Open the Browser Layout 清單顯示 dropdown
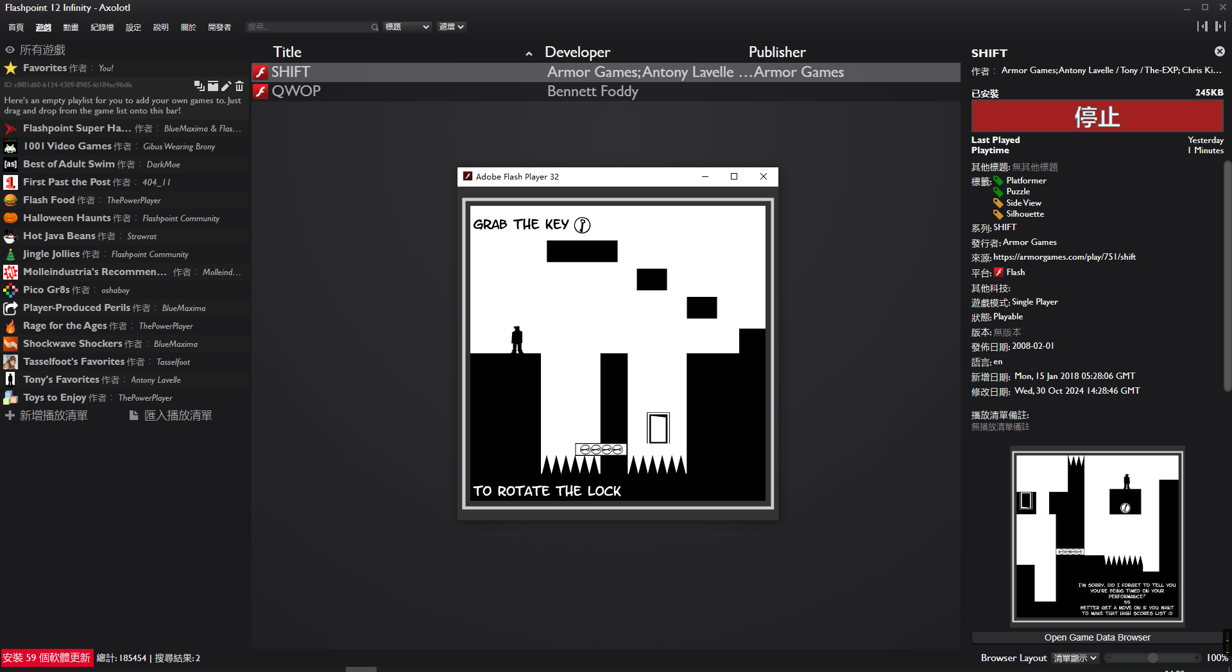The width and height of the screenshot is (1232, 672). point(1075,658)
